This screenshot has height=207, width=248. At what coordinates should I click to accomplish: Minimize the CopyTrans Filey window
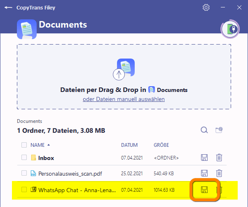click(x=223, y=7)
